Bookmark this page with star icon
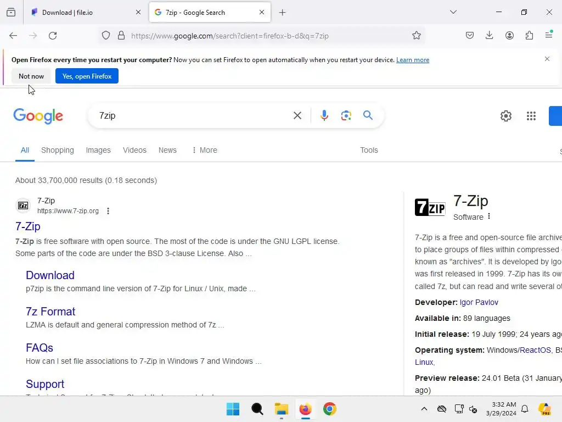This screenshot has width=562, height=422. pyautogui.click(x=416, y=36)
